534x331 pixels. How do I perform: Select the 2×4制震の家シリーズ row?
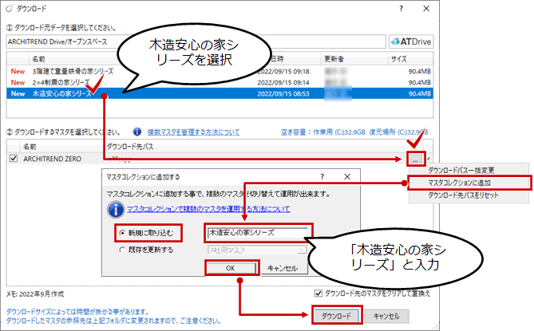pyautogui.click(x=220, y=82)
